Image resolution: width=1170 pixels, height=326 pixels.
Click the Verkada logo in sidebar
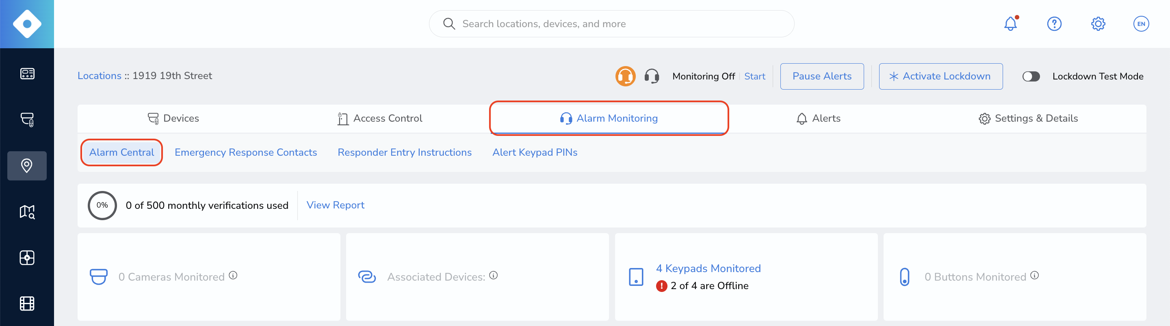27,24
